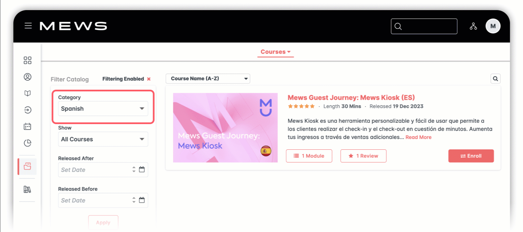This screenshot has height=232, width=523.
Task: Click the dashboard grid icon in sidebar
Action: coord(27,60)
